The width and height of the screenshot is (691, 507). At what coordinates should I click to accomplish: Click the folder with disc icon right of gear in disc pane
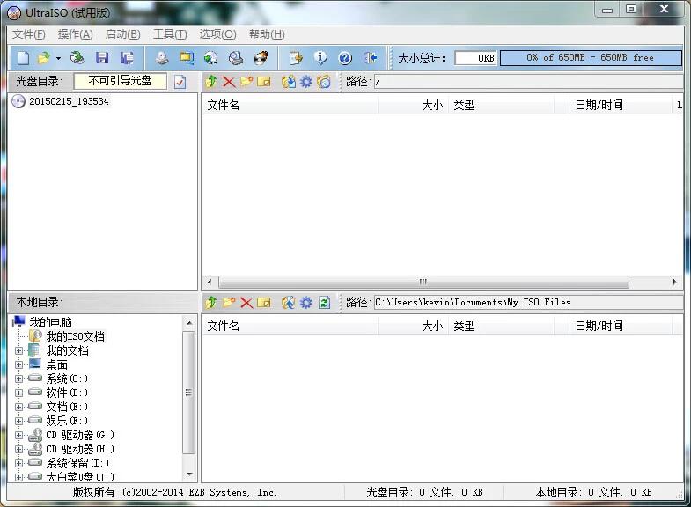coord(324,82)
